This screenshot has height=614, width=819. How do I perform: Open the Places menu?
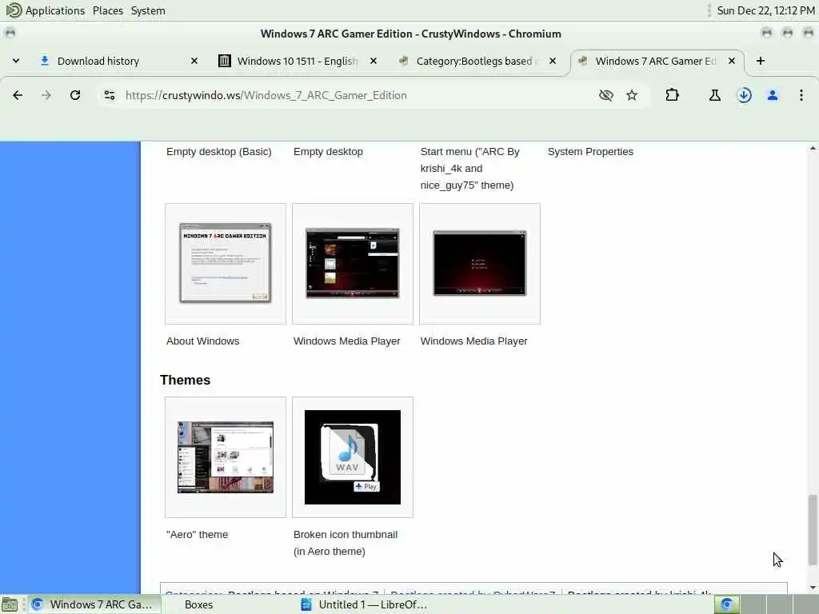pyautogui.click(x=108, y=10)
